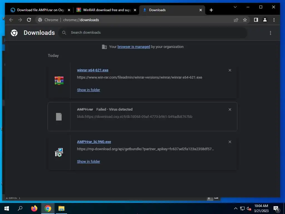Open Windows taskbar search
The width and height of the screenshot is (285, 214).
click(20, 208)
